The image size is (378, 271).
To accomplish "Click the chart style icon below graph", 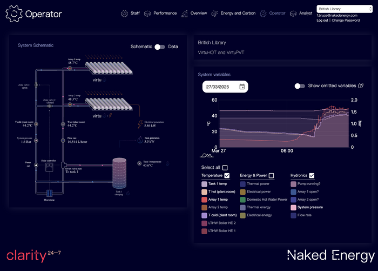I will [207, 155].
